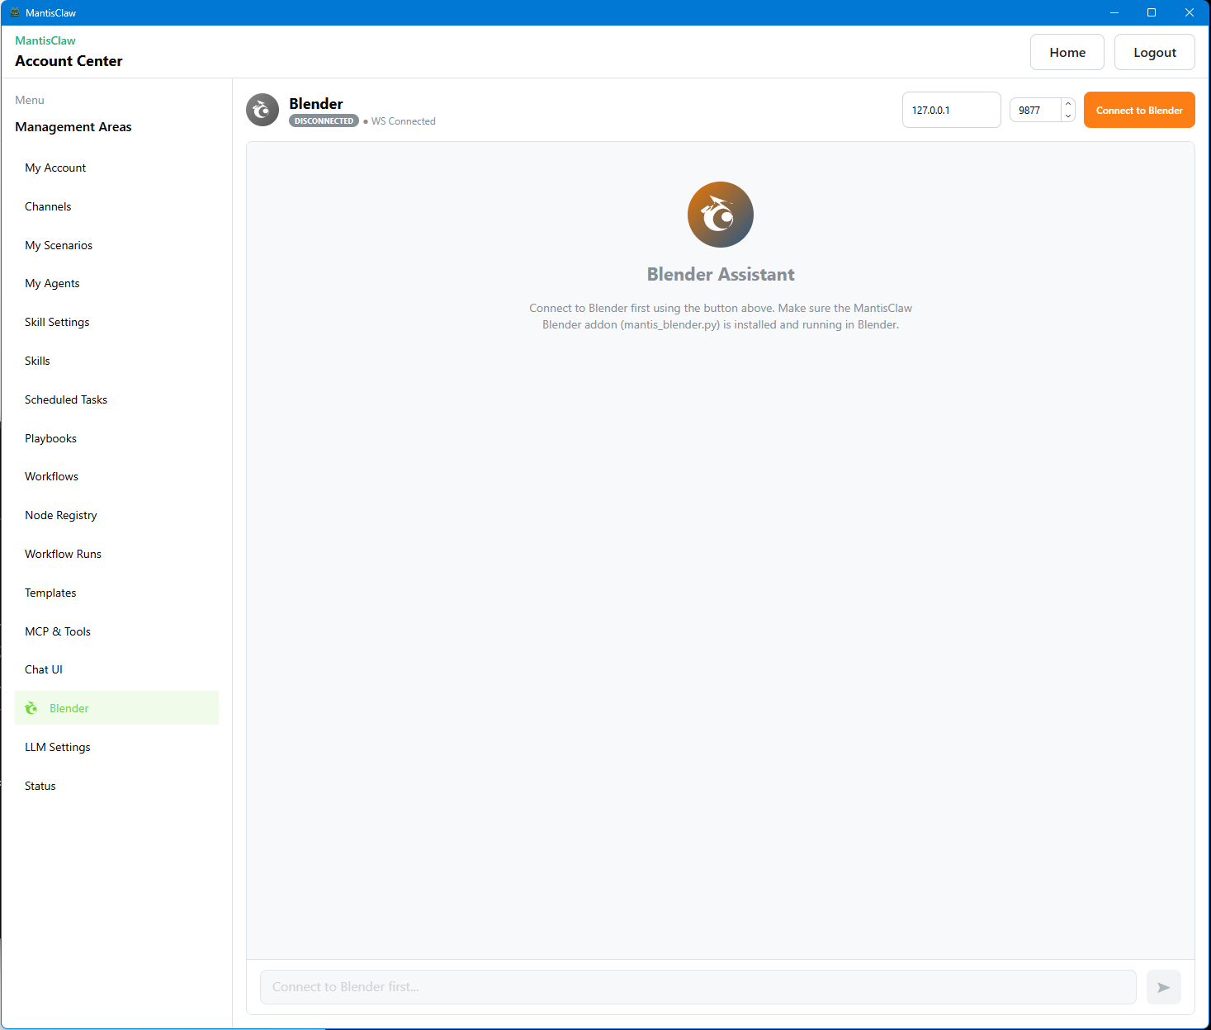The width and height of the screenshot is (1211, 1030).
Task: Click the DISCONNECTED status badge
Action: pyautogui.click(x=324, y=121)
